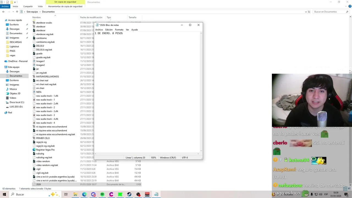Viewport: 352px width, 198px height.
Task: Open Spotify from the taskbar
Action: 102,194
